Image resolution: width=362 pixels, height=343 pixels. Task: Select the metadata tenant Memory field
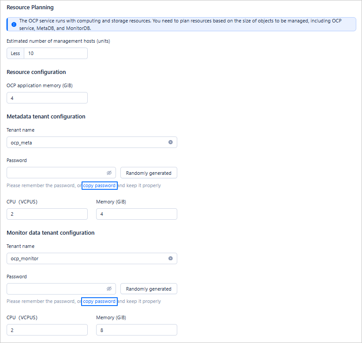click(136, 214)
